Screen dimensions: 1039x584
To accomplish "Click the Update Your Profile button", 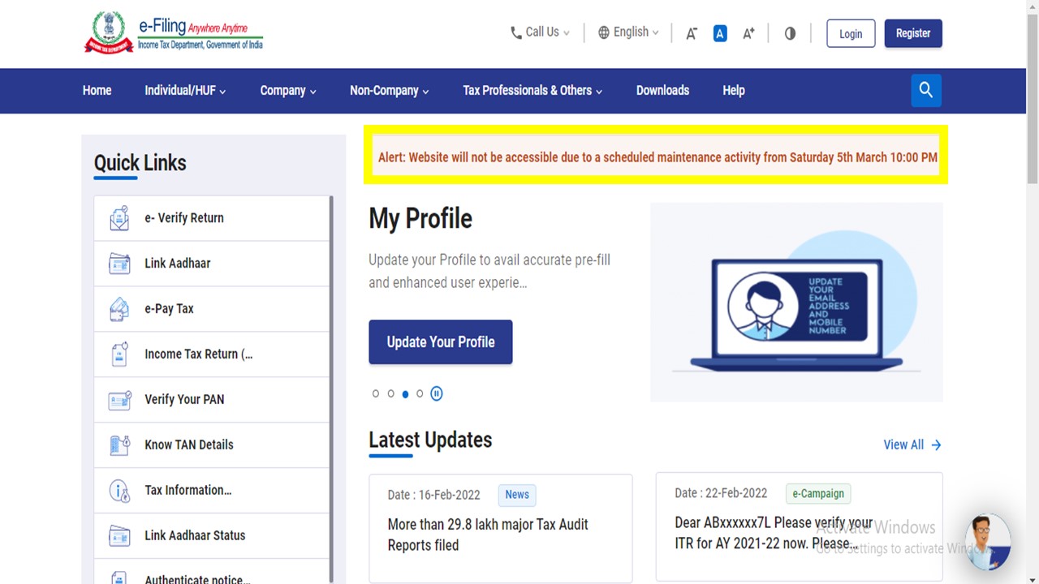I will 441,341.
